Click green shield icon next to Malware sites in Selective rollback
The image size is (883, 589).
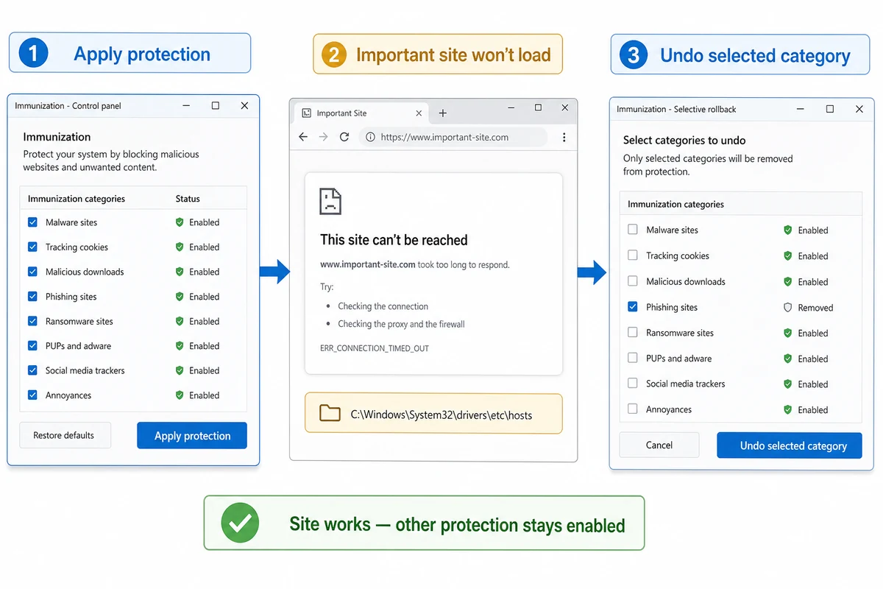coord(788,230)
